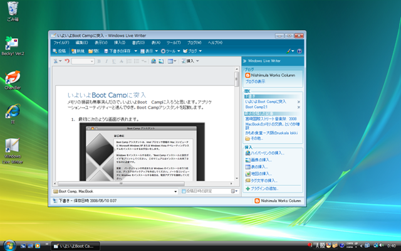The width and height of the screenshot is (401, 251).
Task: Click the editor vertical scrollbar down arrow
Action: pyautogui.click(x=237, y=178)
